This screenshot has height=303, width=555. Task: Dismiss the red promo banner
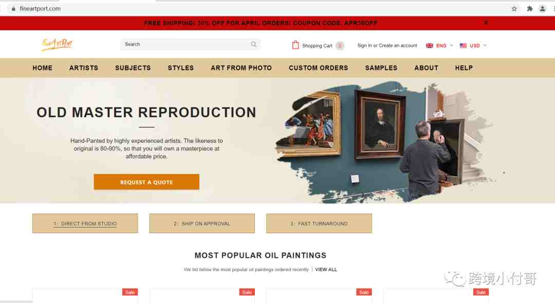click(486, 23)
